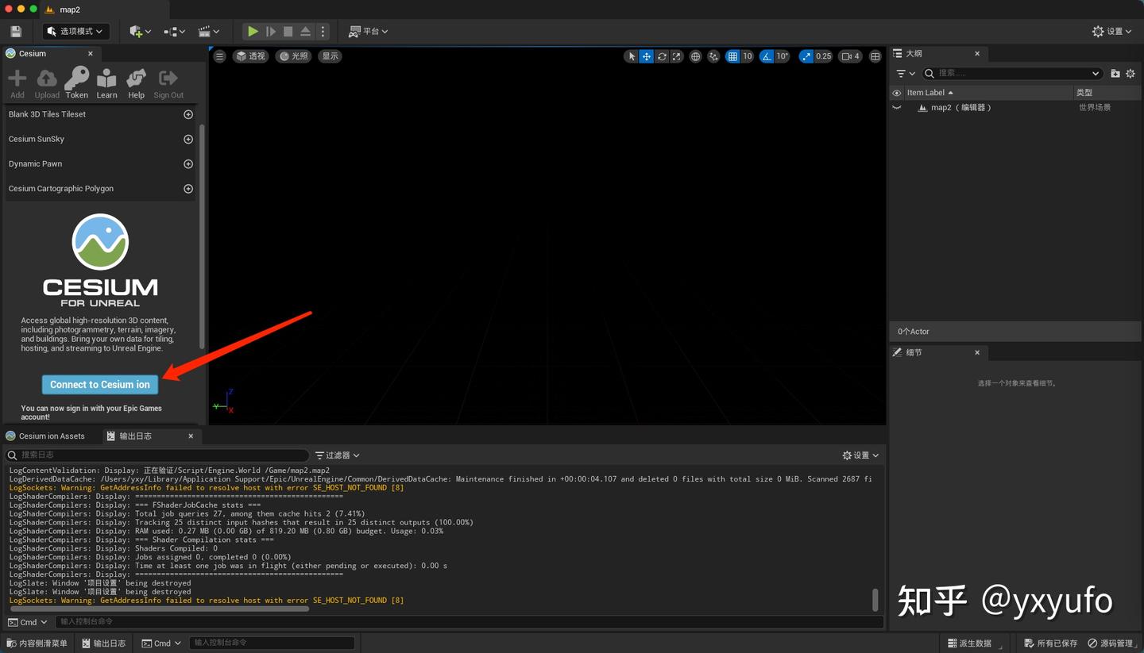The height and width of the screenshot is (653, 1144).
Task: Select the Rotate transform tool
Action: (662, 56)
